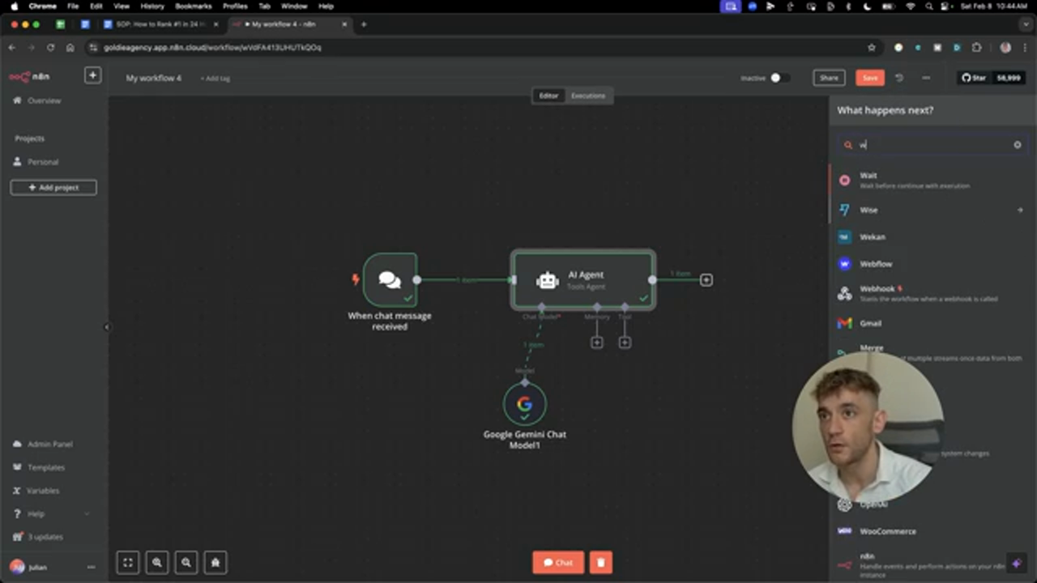Open the Chat button at bottom
The image size is (1037, 583).
(x=557, y=562)
